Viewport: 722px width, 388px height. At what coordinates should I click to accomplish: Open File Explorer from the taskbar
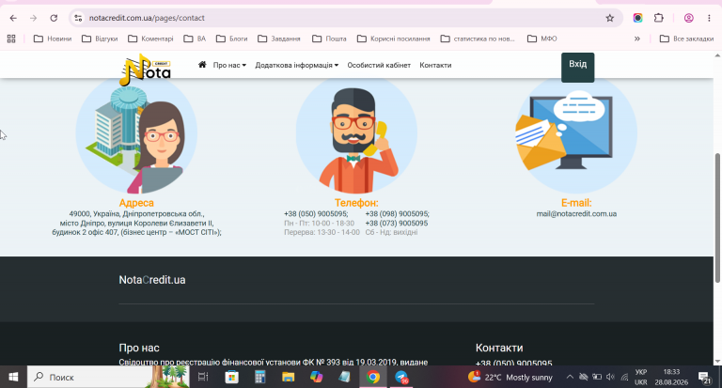click(289, 377)
